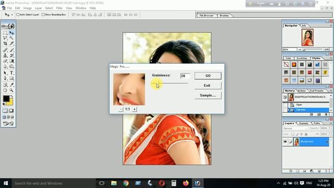334x188 pixels.
Task: Select the Brush tool
Action: [x=11, y=50]
